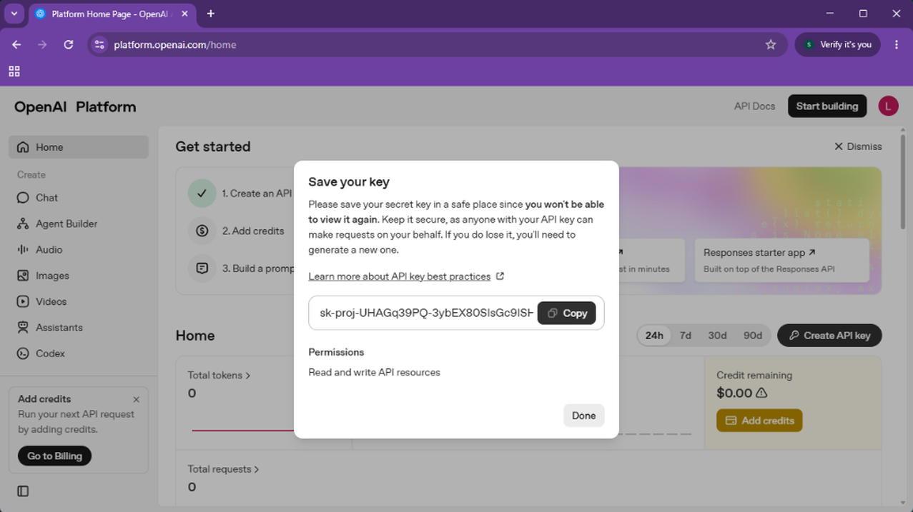The image size is (913, 512).
Task: Click the Home house icon
Action: click(23, 147)
